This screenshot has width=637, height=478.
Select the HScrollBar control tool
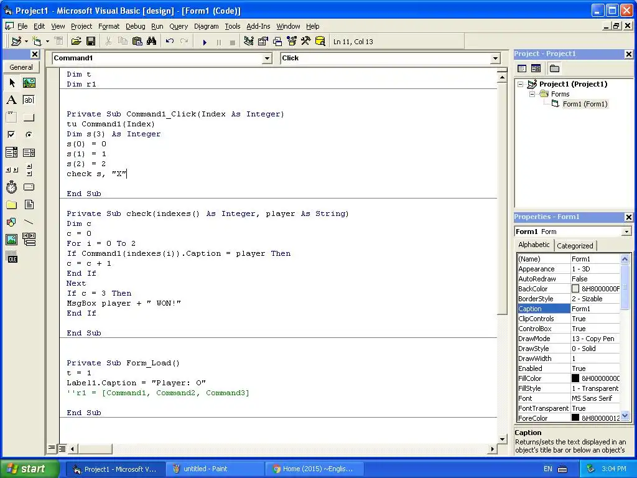tap(12, 170)
